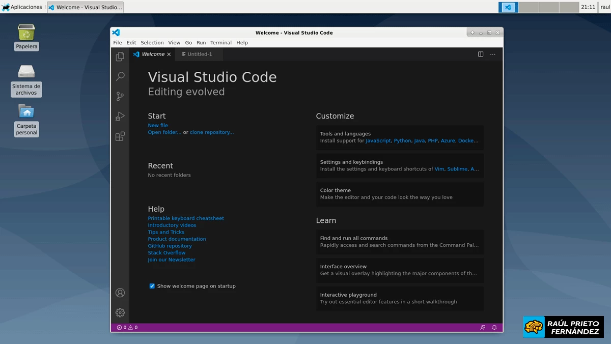Viewport: 611px width, 344px height.
Task: Click the Tweet Feedback icon in status bar
Action: click(x=482, y=327)
